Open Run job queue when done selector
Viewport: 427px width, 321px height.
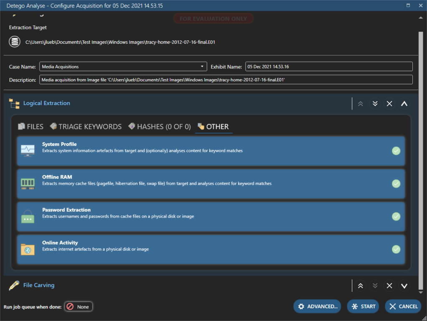[78, 306]
